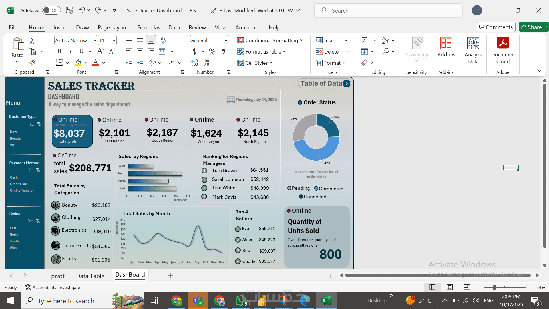This screenshot has width=549, height=309.
Task: Click the Wrap Text icon
Action: coord(162,40)
